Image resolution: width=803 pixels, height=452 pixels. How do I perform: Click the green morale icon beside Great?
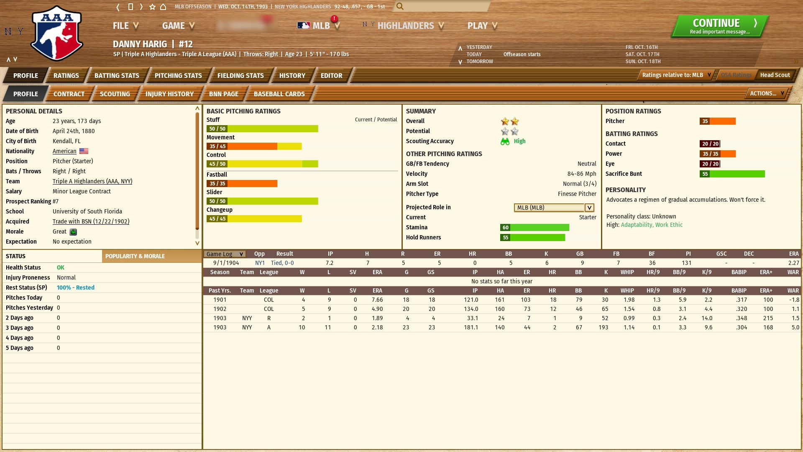coord(73,232)
